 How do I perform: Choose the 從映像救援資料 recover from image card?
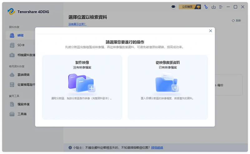pos(168,87)
